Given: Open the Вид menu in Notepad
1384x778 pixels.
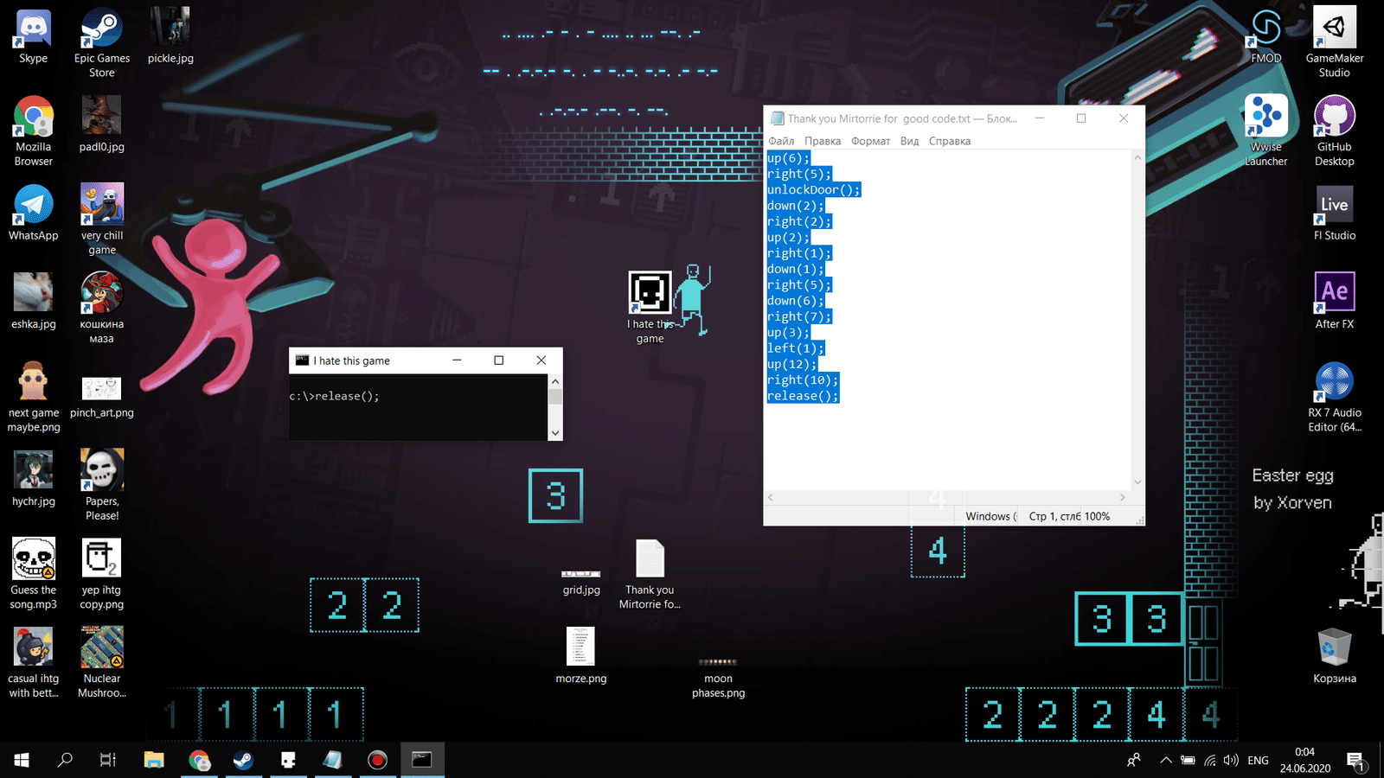Looking at the screenshot, I should [909, 141].
